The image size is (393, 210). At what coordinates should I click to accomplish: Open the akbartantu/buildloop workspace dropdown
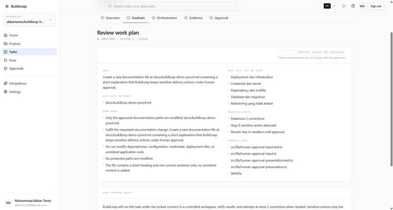pyautogui.click(x=29, y=19)
